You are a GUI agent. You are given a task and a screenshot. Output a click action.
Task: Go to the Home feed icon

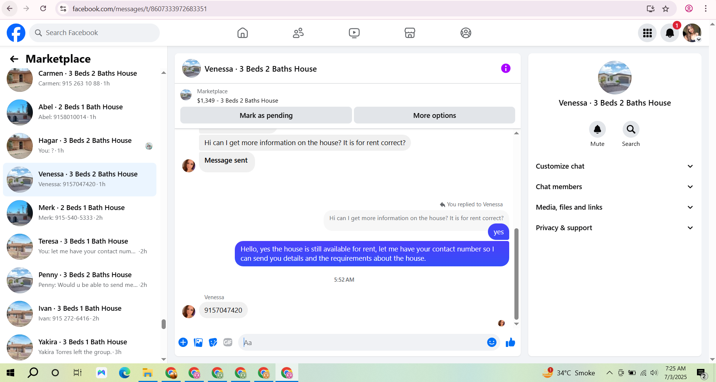(x=243, y=33)
